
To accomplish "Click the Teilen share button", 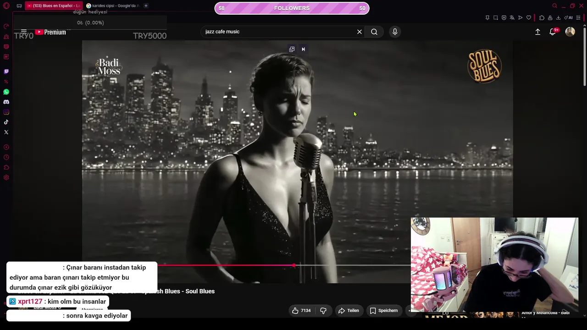I will tap(349, 311).
